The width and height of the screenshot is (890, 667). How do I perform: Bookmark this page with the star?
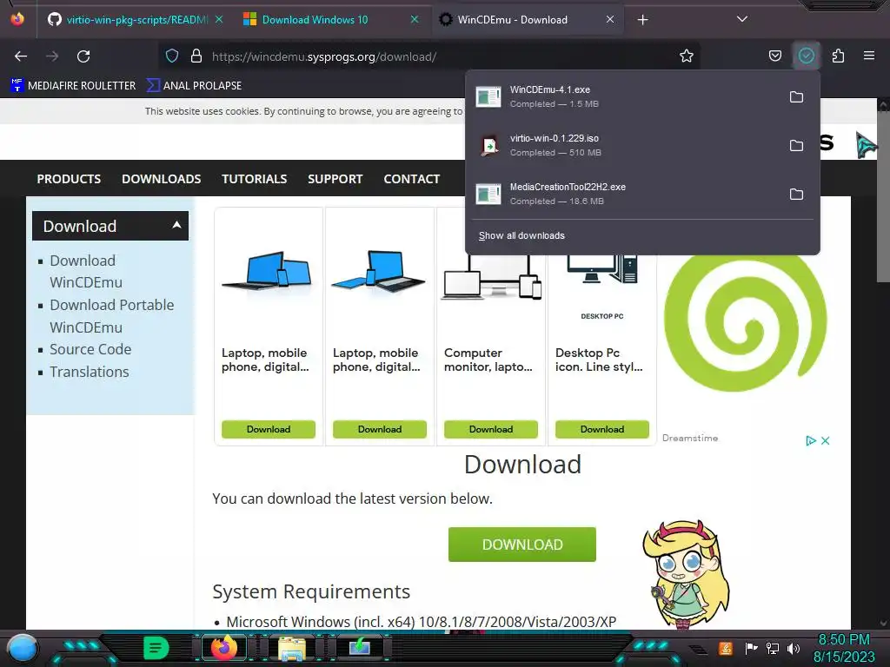[687, 56]
